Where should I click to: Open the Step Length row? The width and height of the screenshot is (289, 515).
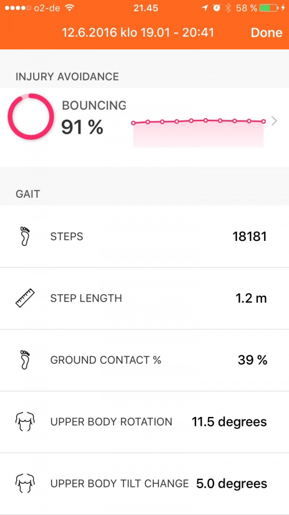pyautogui.click(x=144, y=298)
